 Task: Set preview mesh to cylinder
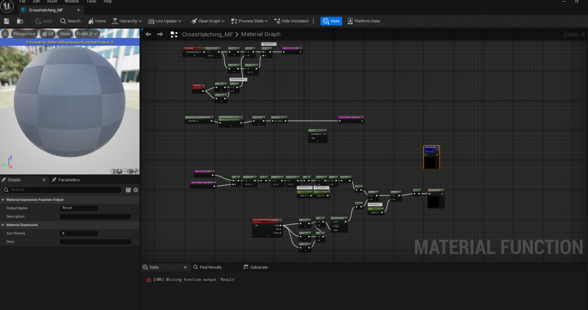[x=114, y=171]
